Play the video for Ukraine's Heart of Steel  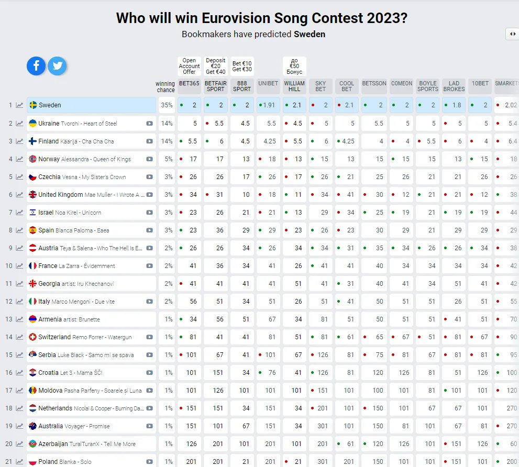(150, 124)
